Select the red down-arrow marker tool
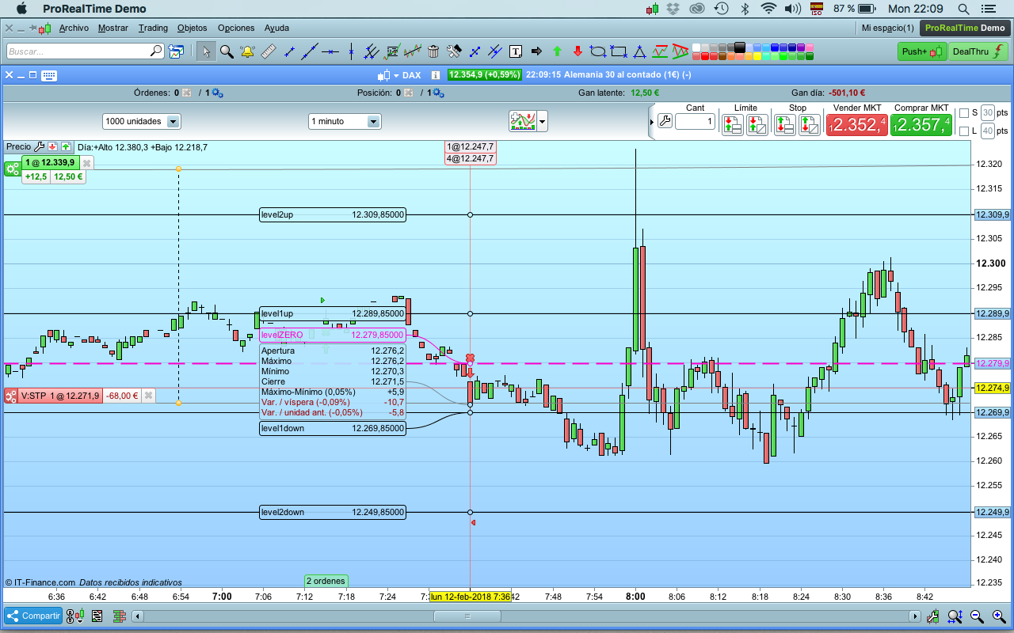 tap(578, 51)
